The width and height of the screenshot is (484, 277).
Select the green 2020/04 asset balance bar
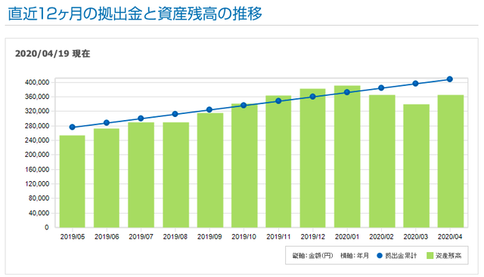[451, 162]
